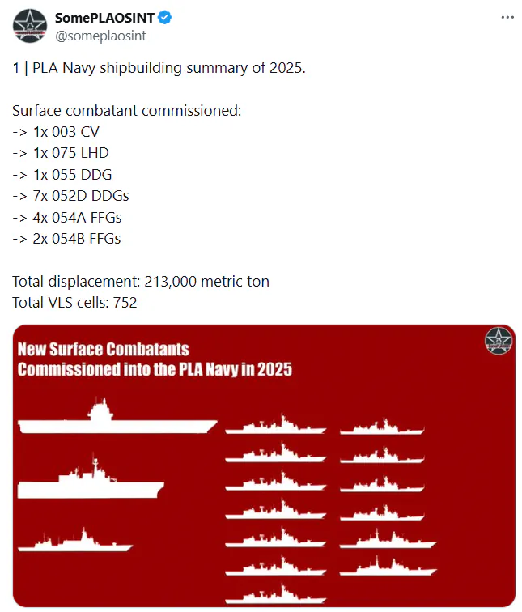
Task: Open the @someplaosint handle link
Action: [100, 36]
